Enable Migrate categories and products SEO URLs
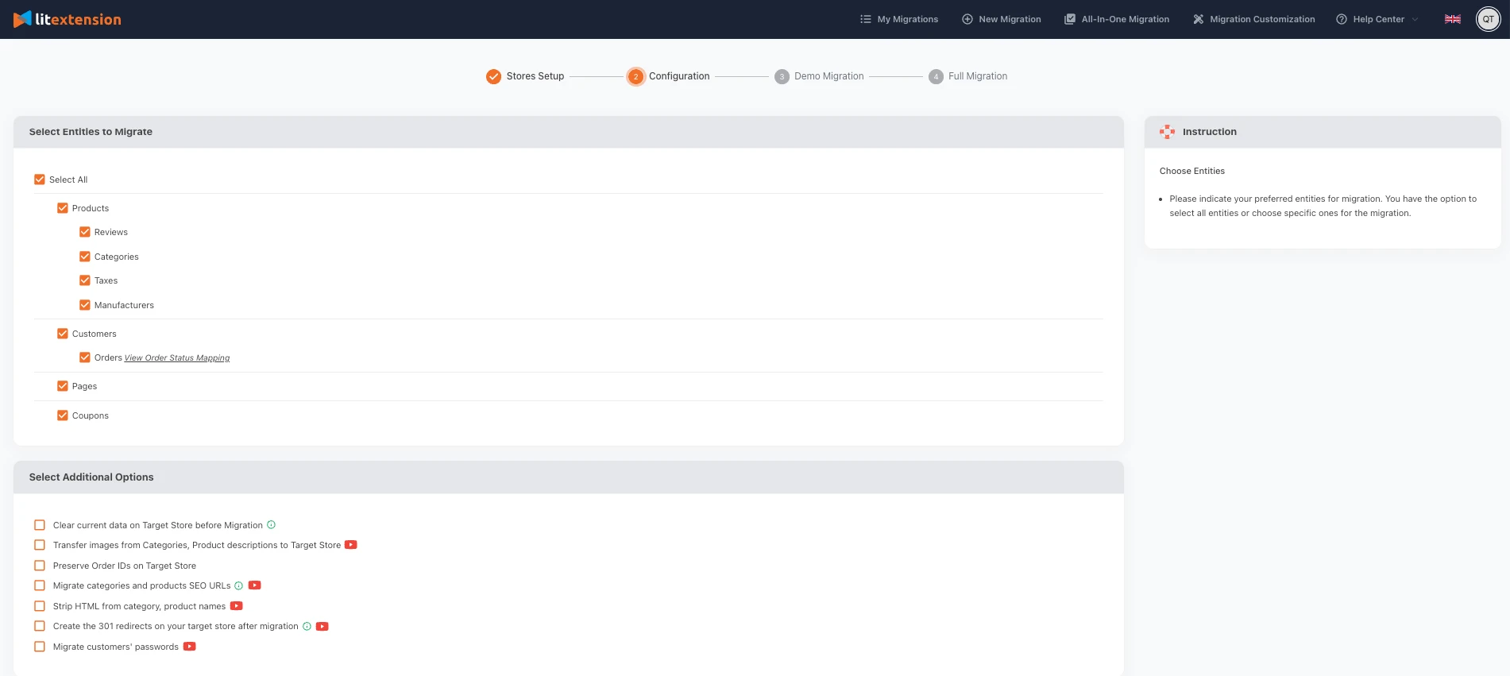 (40, 585)
